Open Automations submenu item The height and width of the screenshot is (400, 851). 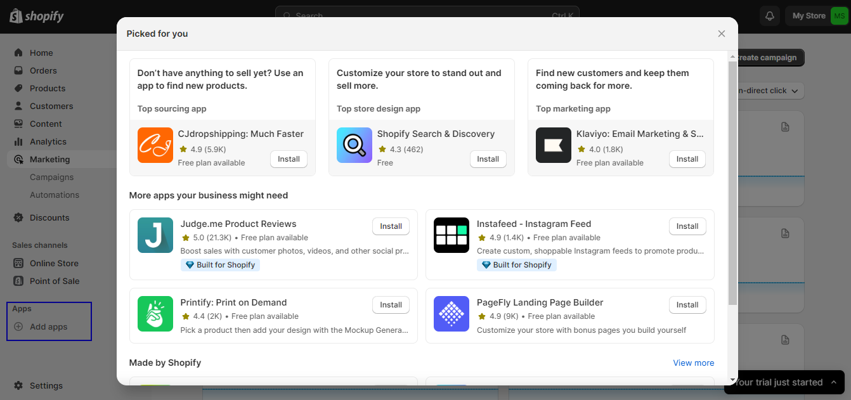coord(55,195)
